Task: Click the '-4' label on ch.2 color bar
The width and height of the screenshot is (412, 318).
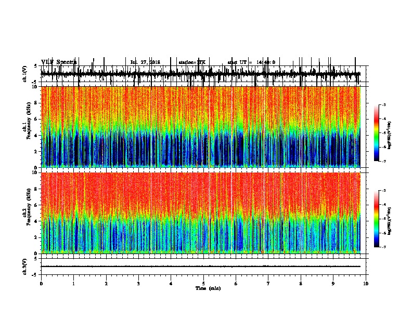Action: [x=384, y=205]
